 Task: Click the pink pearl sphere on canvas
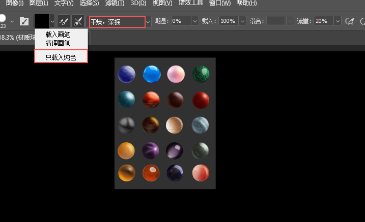(x=176, y=74)
